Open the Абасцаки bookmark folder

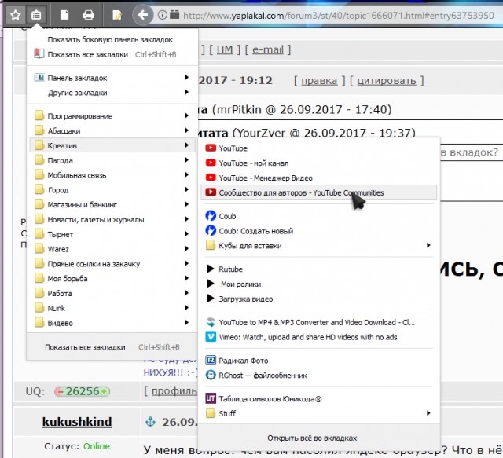click(x=112, y=131)
